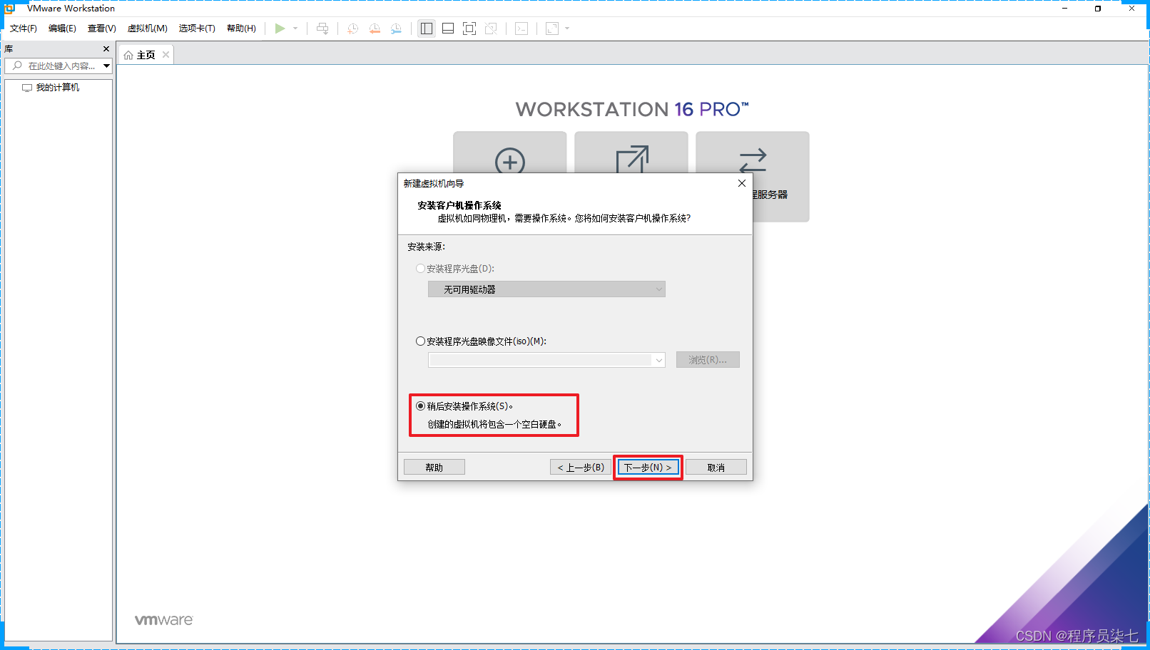Click the 下一步(N) > button
Image resolution: width=1150 pixels, height=650 pixels.
[x=648, y=467]
